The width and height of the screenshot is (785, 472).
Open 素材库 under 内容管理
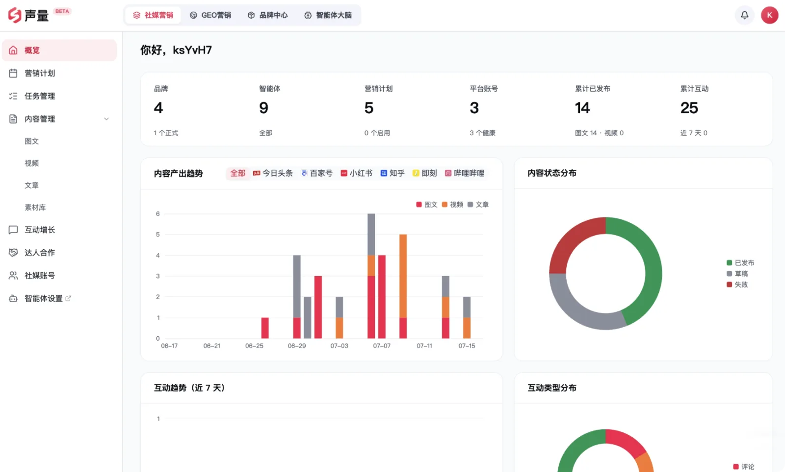point(35,207)
